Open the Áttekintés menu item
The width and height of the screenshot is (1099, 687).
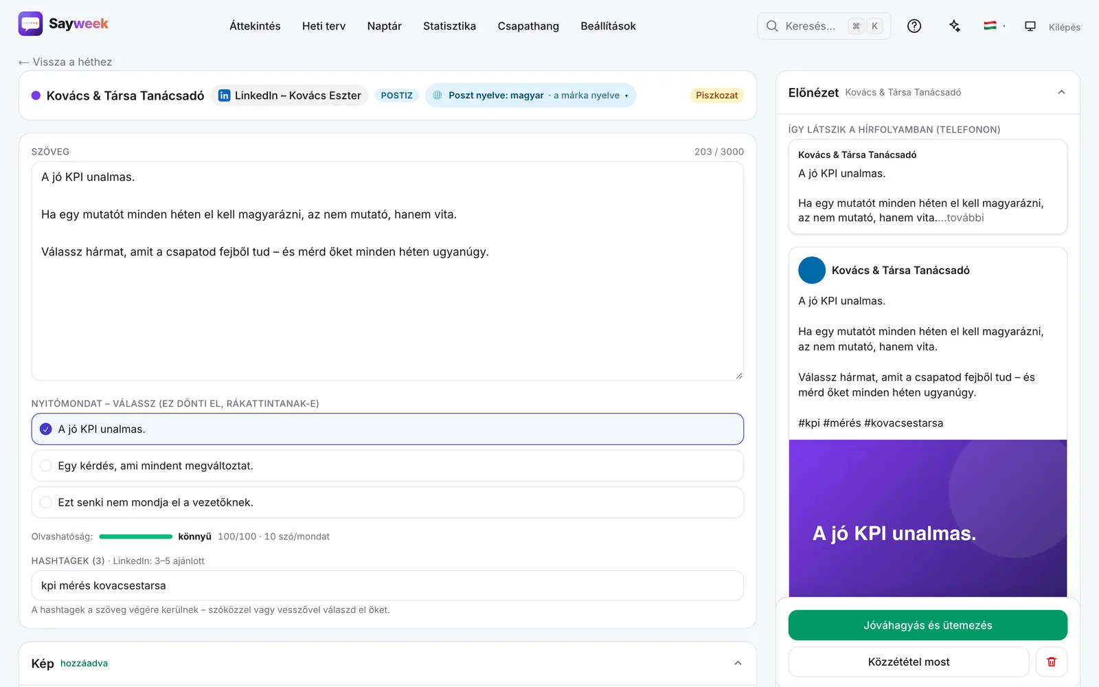coord(255,26)
